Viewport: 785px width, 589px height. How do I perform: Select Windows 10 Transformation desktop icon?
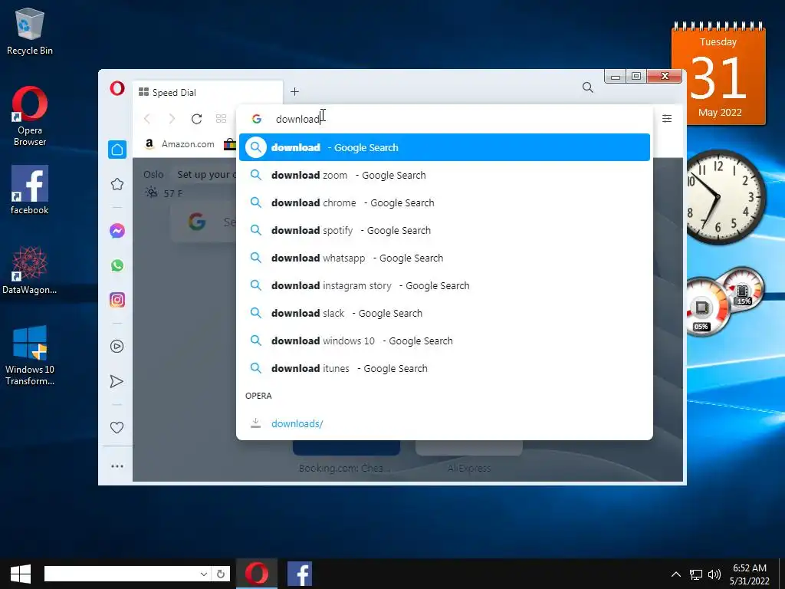[30, 356]
